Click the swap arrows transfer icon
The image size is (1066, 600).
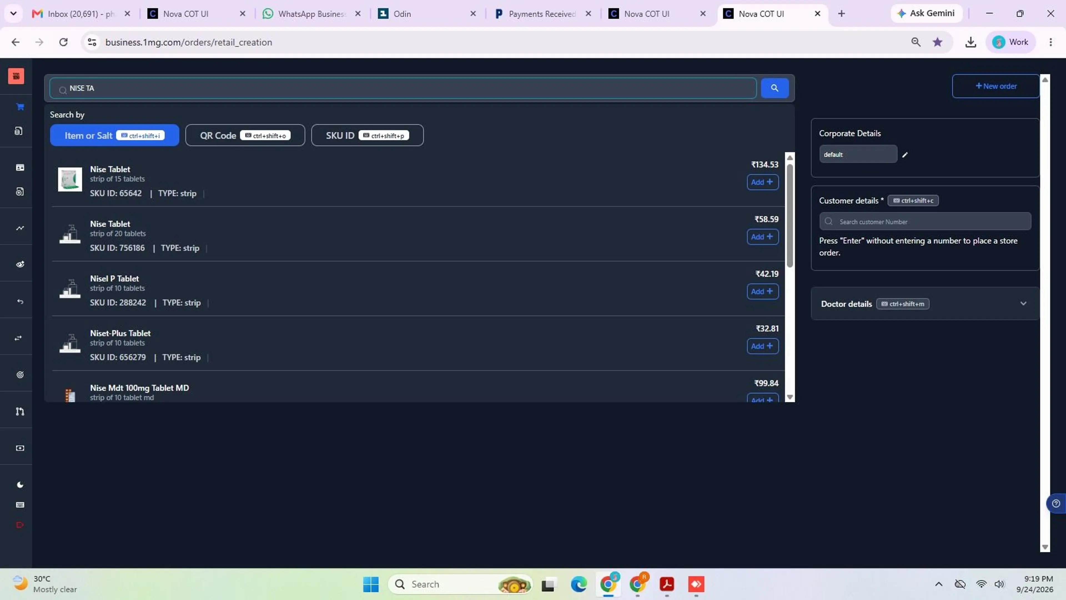(x=19, y=338)
